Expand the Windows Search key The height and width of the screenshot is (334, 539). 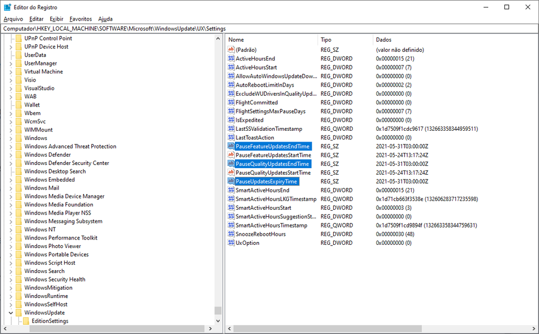(11, 271)
